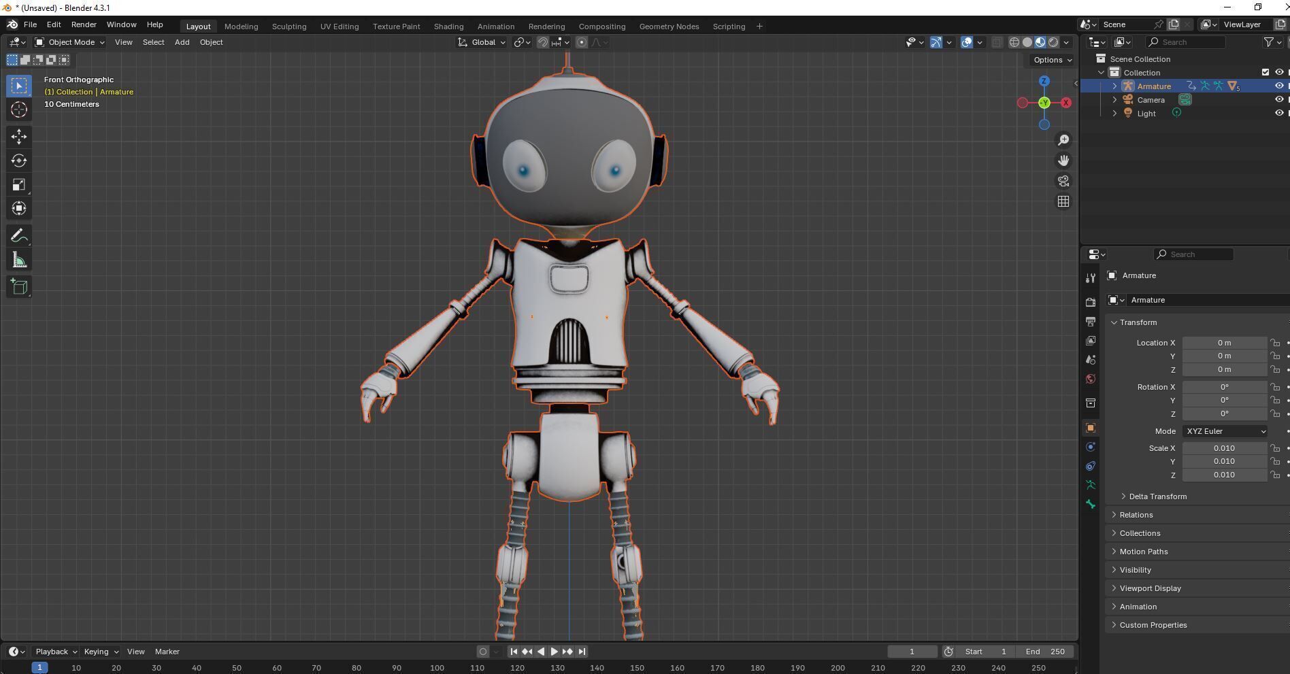Viewport: 1290px width, 674px height.
Task: Toggle X-ray display
Action: coord(997,42)
